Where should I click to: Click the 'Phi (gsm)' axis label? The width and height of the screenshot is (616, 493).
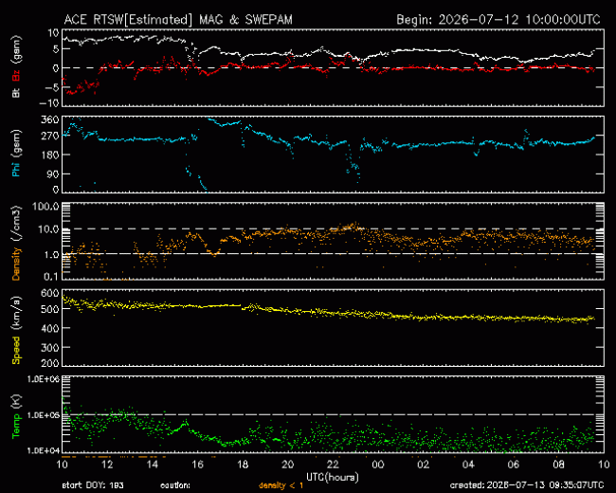(x=16, y=154)
